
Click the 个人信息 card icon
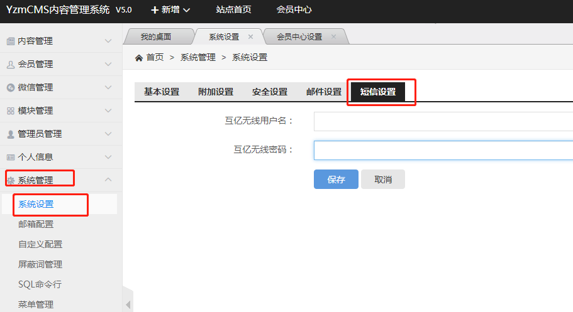point(10,158)
